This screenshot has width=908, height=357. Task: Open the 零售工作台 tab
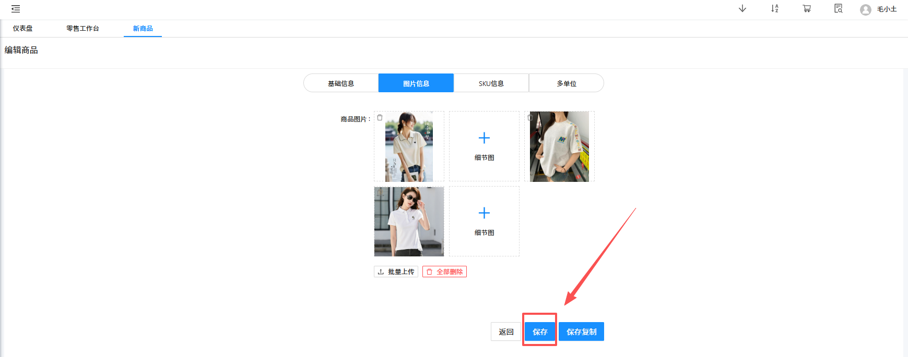(x=82, y=28)
